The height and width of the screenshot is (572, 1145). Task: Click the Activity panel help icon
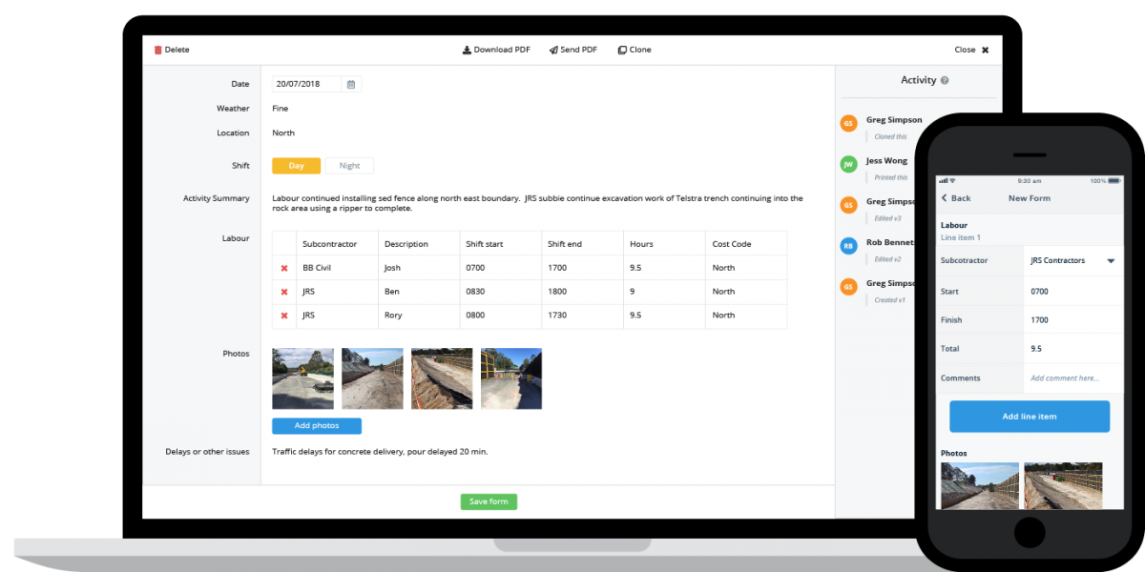(946, 80)
